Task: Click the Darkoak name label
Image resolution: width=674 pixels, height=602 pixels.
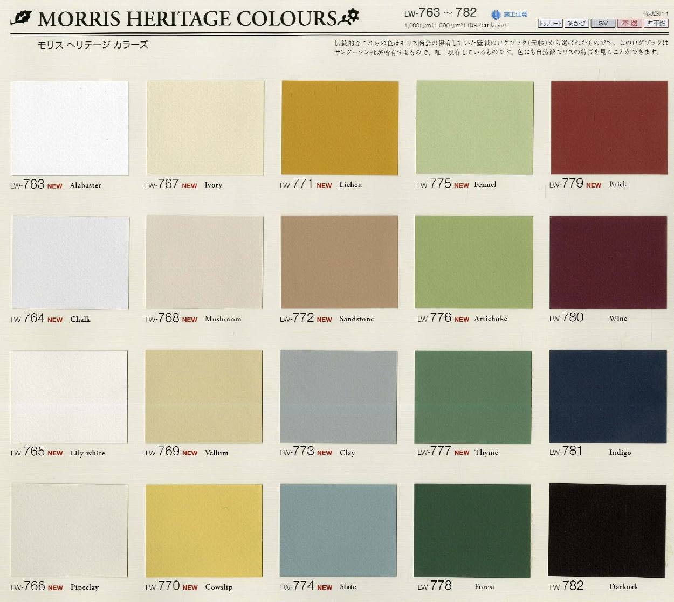Action: (x=624, y=587)
